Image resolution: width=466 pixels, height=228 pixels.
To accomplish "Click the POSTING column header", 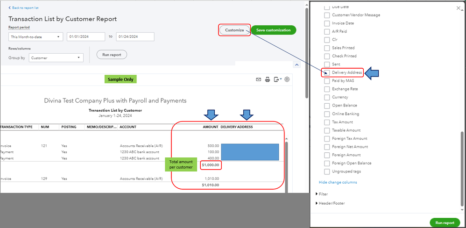I will [69, 127].
